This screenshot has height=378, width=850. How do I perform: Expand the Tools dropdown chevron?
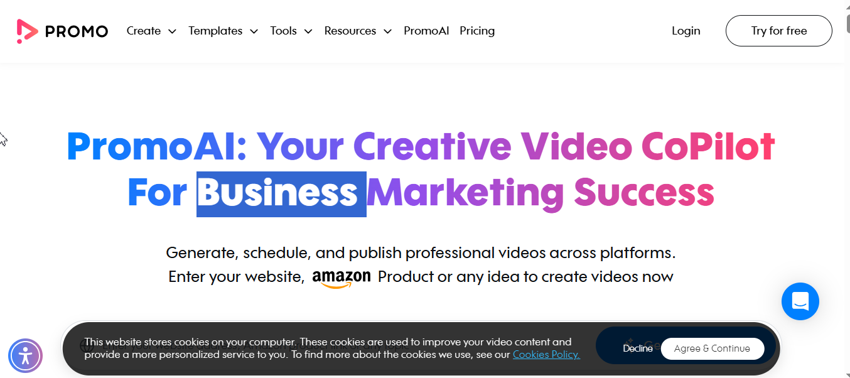coord(308,31)
